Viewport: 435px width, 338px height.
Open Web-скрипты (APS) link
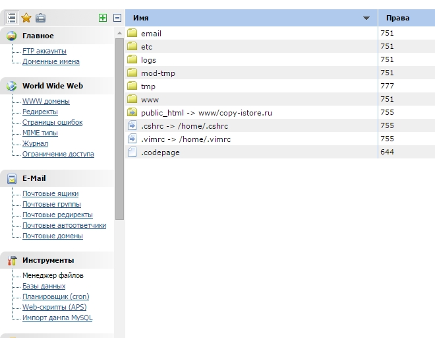pos(55,307)
